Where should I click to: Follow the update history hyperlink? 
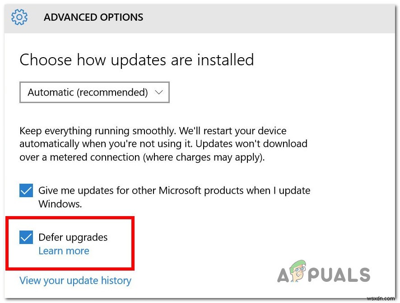75,280
